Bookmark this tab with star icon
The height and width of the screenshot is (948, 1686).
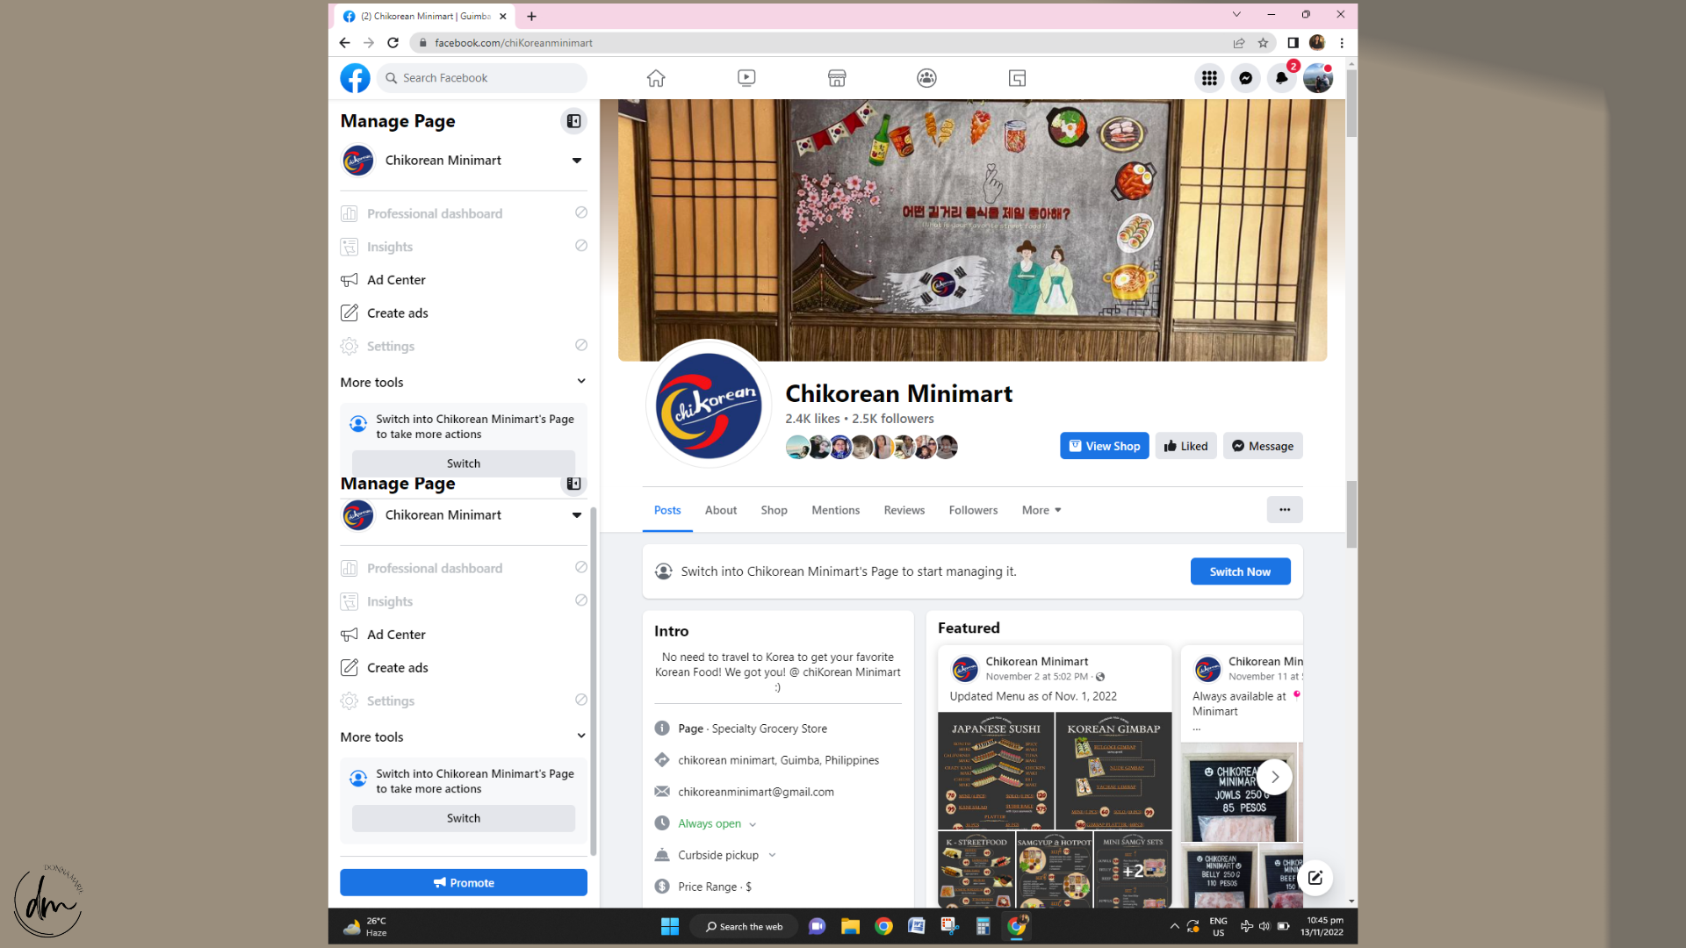(x=1263, y=43)
